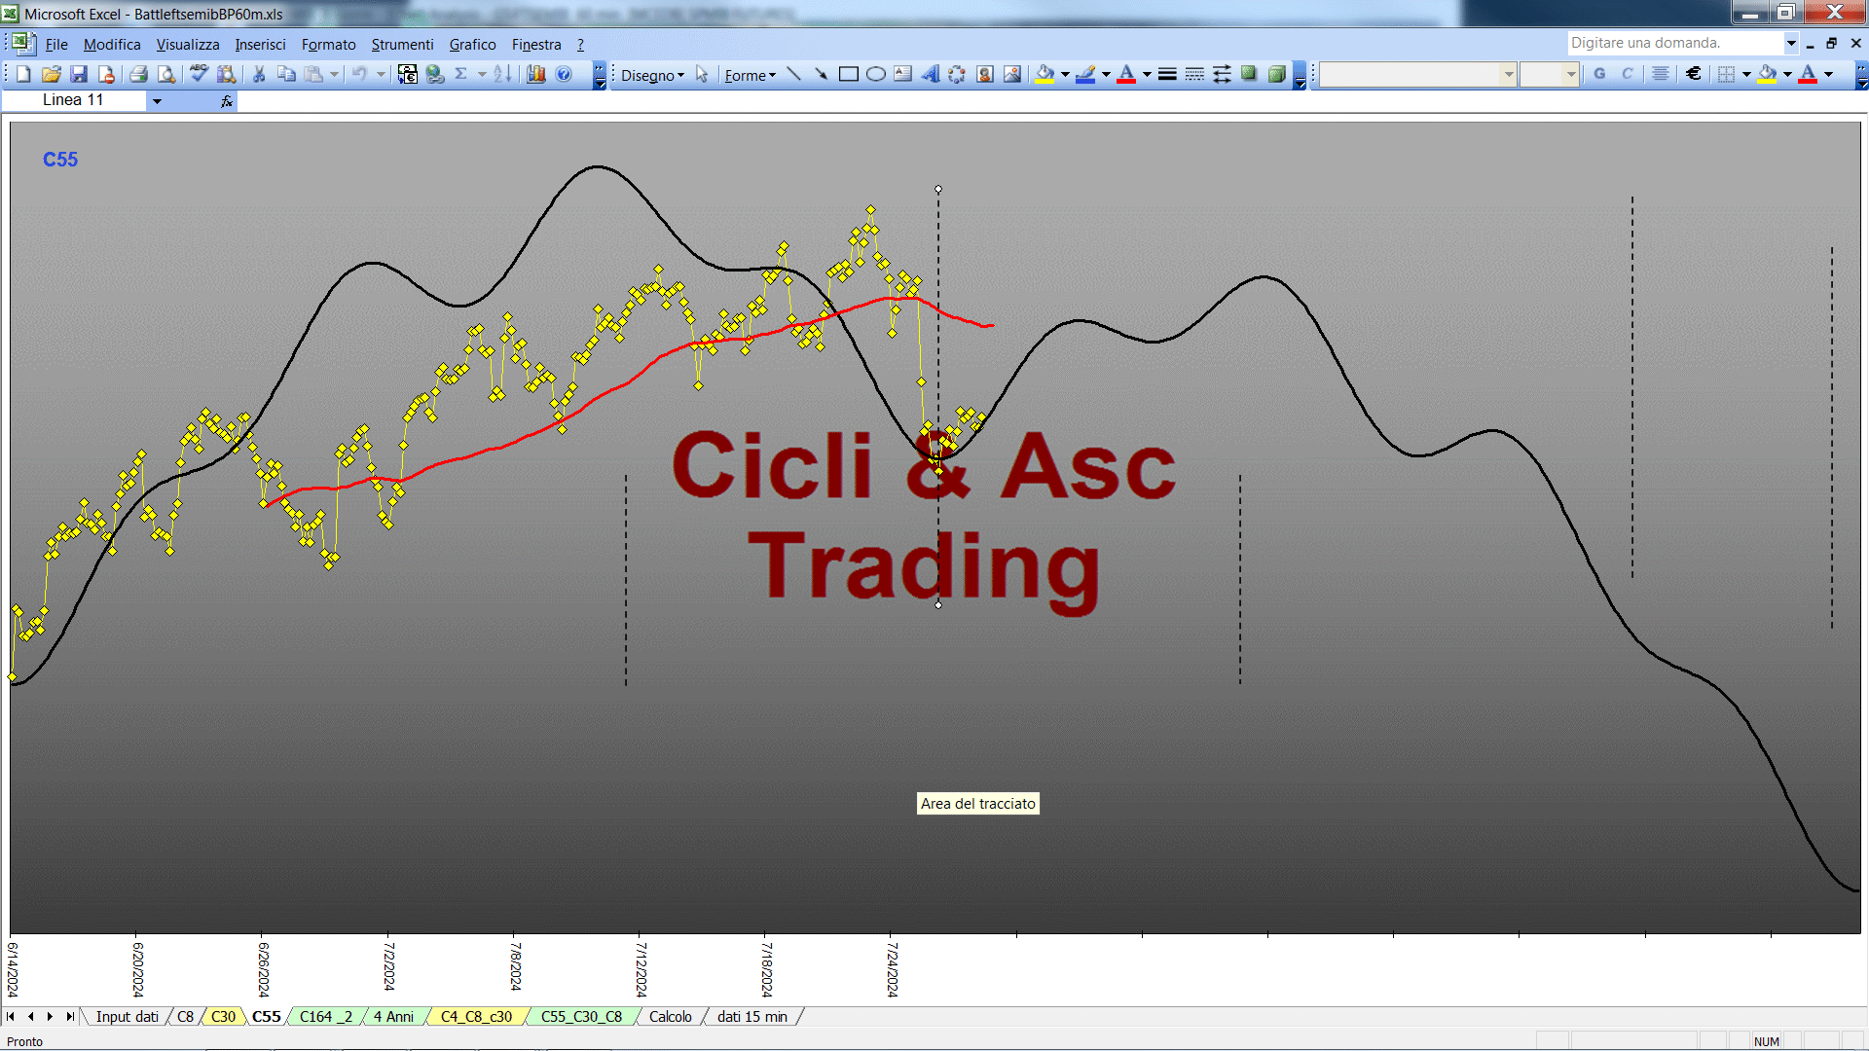Viewport: 1869px width, 1051px height.
Task: Click the Open file folder icon
Action: [52, 74]
